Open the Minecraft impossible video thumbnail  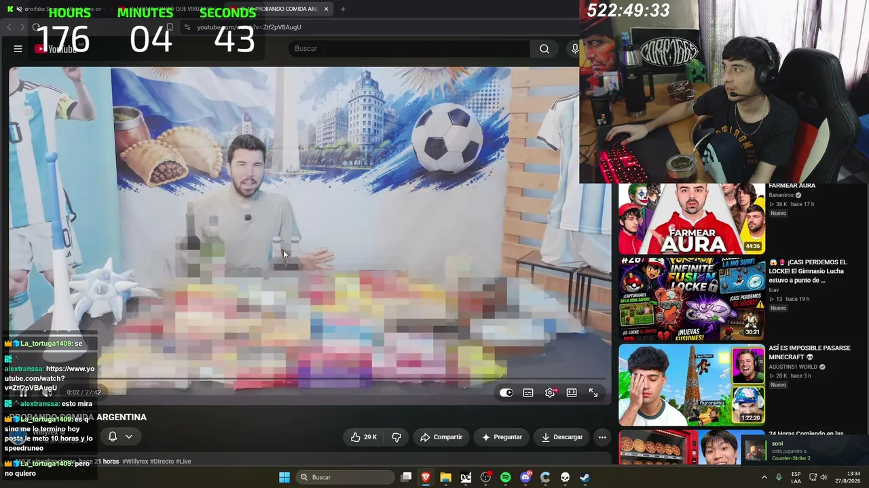click(x=691, y=384)
